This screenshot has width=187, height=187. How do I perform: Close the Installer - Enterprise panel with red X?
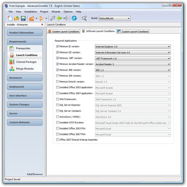[x=42, y=24]
